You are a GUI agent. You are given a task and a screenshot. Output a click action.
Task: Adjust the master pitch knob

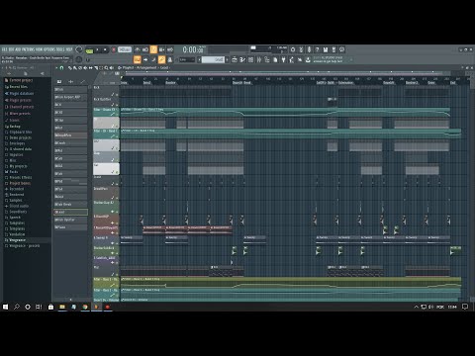[79, 59]
